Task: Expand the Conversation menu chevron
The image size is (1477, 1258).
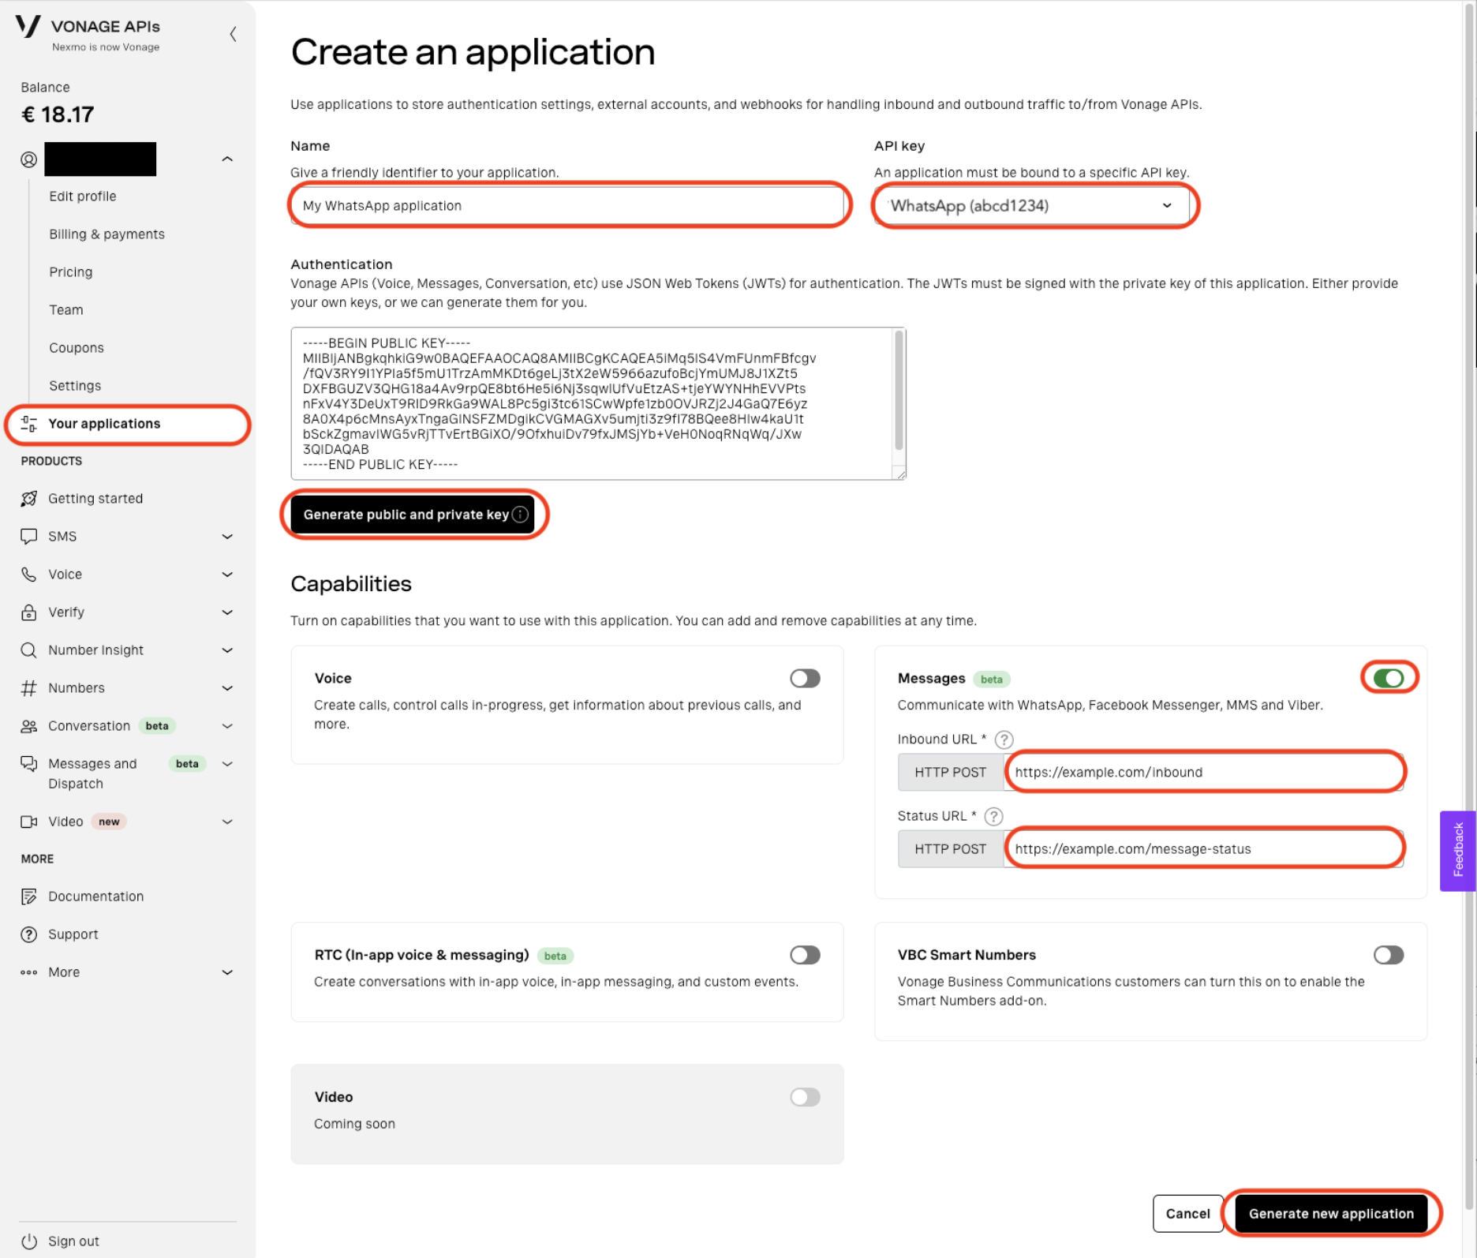Action: point(227,726)
